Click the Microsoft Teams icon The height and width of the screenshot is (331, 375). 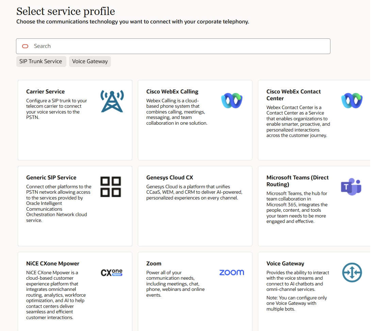[351, 187]
